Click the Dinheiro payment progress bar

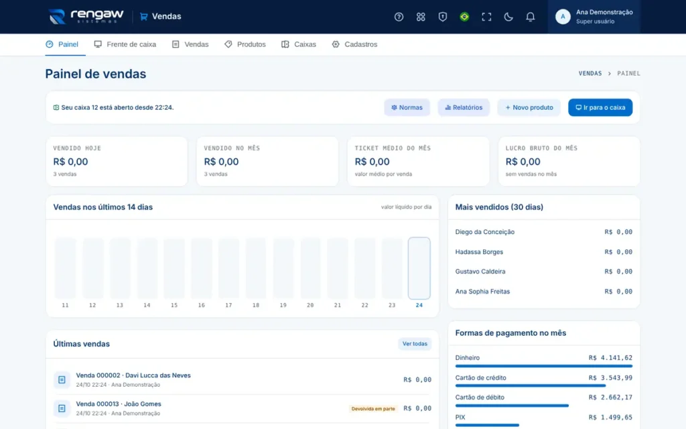544,366
